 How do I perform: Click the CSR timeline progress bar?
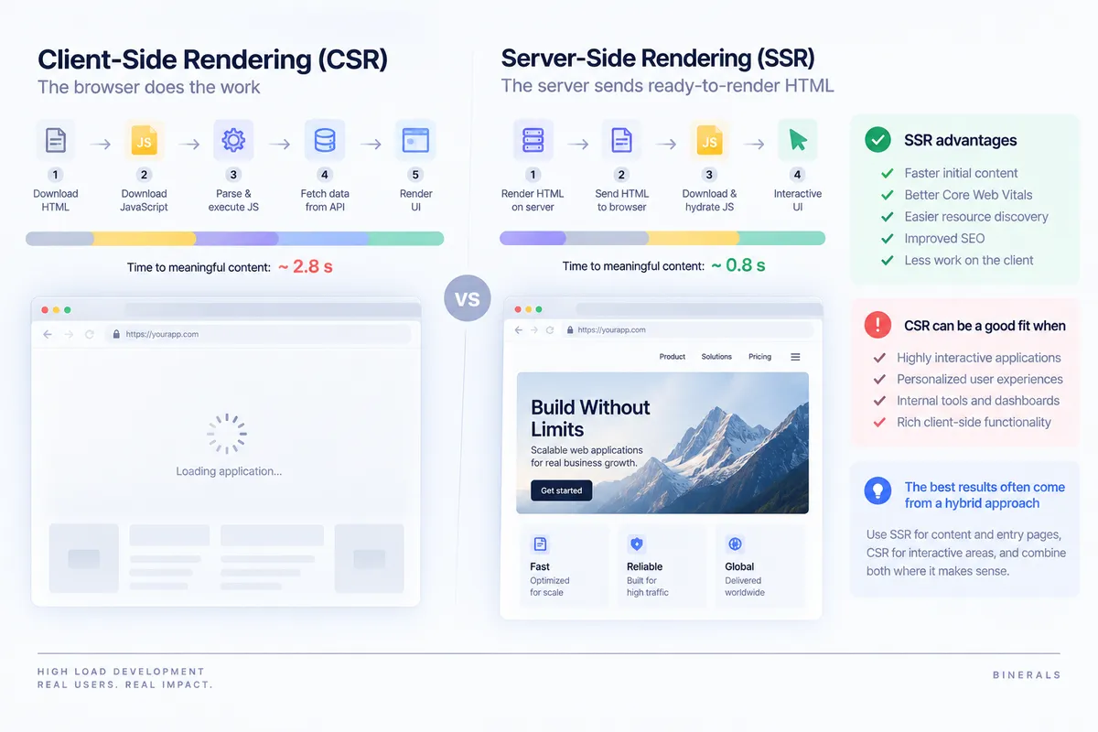tap(234, 239)
